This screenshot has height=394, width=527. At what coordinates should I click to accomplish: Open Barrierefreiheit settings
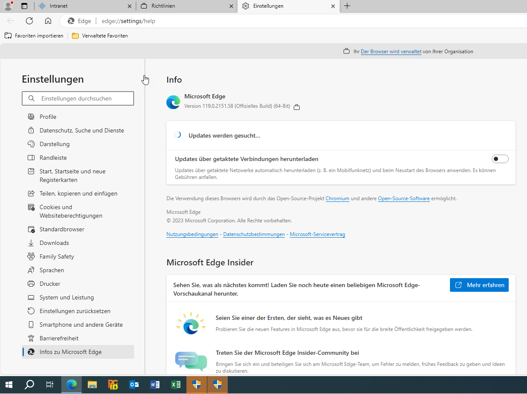[78, 338]
